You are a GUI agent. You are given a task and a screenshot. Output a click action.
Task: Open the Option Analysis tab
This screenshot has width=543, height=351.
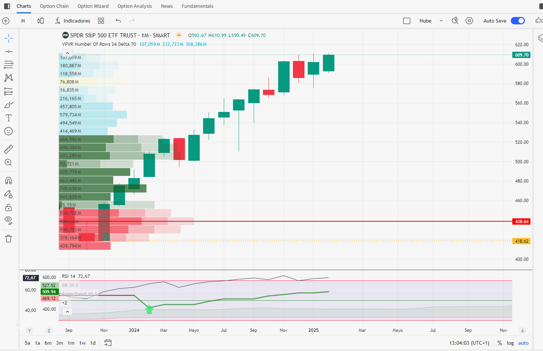coord(135,6)
